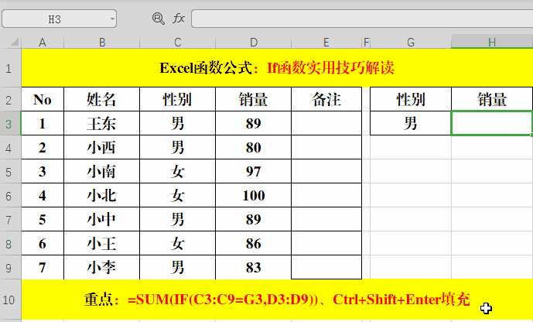This screenshot has height=322, width=533.
Task: Click the sales value 80 cell
Action: pos(253,148)
